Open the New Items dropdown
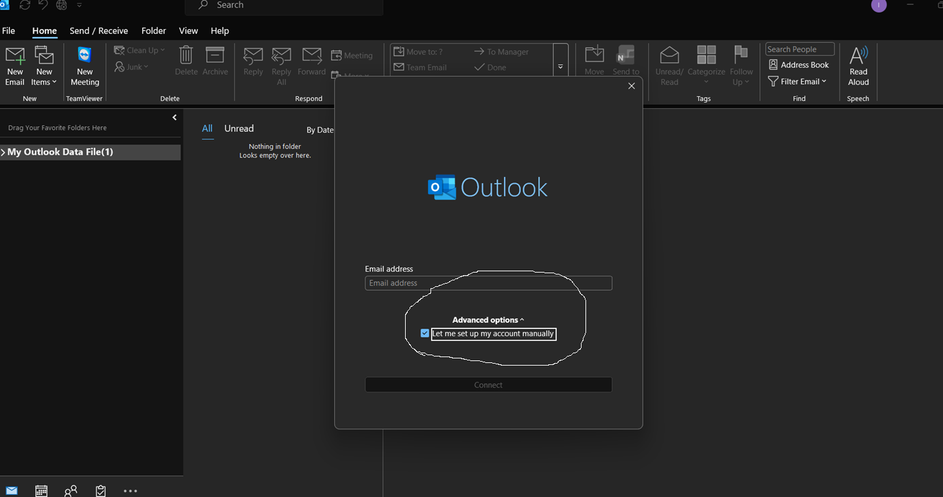This screenshot has width=943, height=497. click(44, 66)
